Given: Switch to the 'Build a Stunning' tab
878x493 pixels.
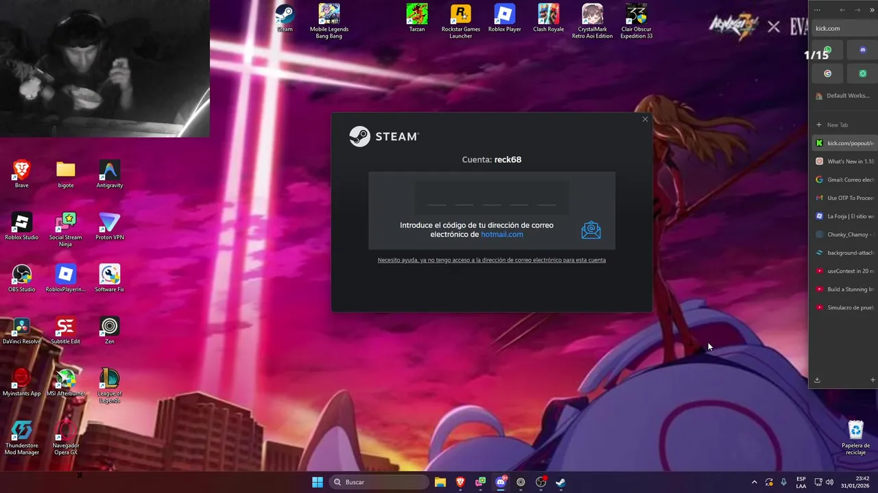Looking at the screenshot, I should pos(845,289).
